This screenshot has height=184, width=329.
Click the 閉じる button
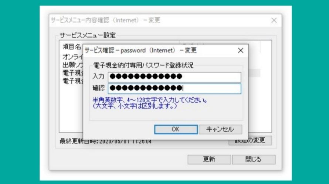tap(254, 159)
